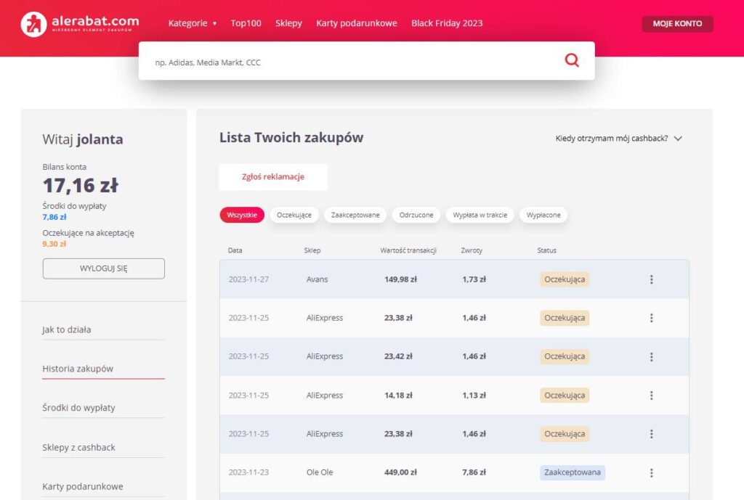Open 'Sklepy z cashback' sidebar link
The width and height of the screenshot is (744, 500).
[x=78, y=448]
